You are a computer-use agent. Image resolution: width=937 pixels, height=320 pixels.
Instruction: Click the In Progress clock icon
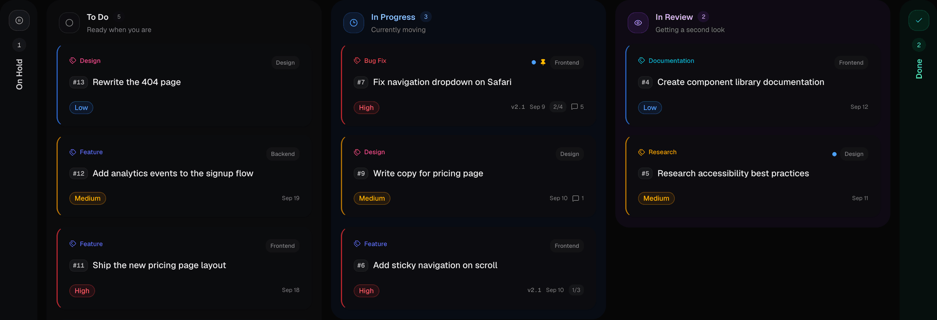coord(353,23)
